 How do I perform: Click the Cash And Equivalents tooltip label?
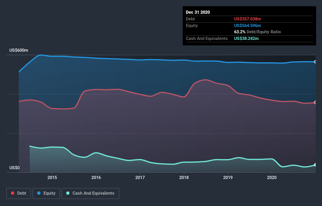207,38
